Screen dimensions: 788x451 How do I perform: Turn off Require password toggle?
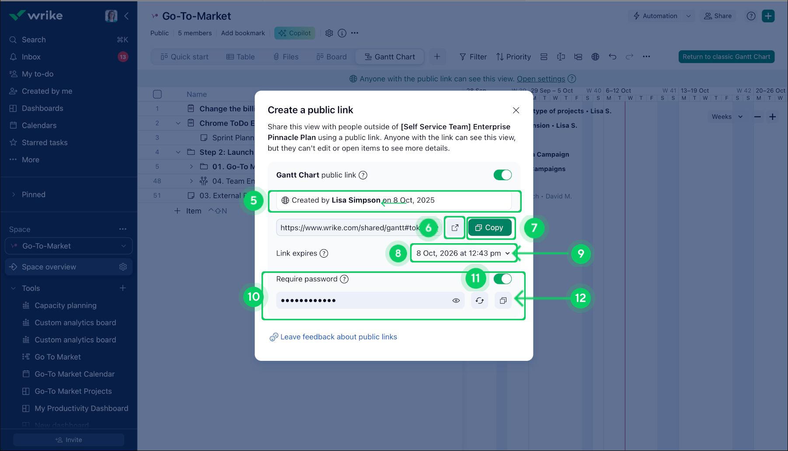(x=502, y=279)
